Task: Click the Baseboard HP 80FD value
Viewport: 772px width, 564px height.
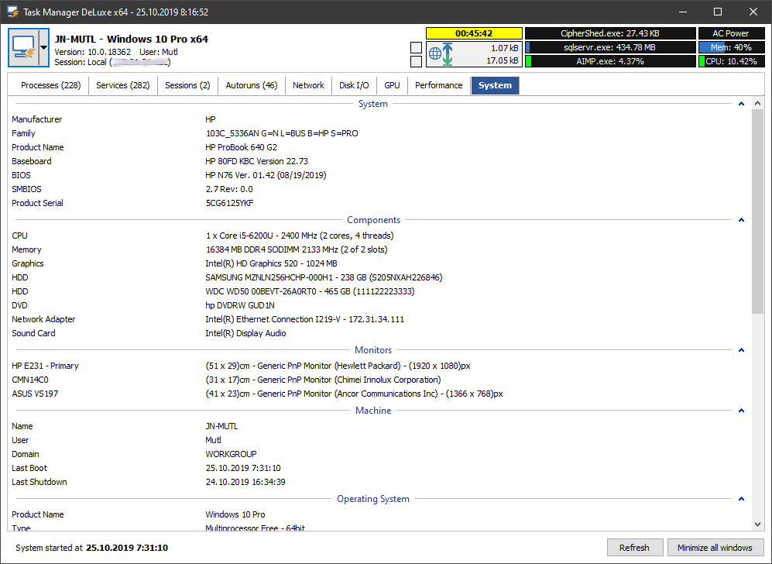Action: click(x=256, y=161)
